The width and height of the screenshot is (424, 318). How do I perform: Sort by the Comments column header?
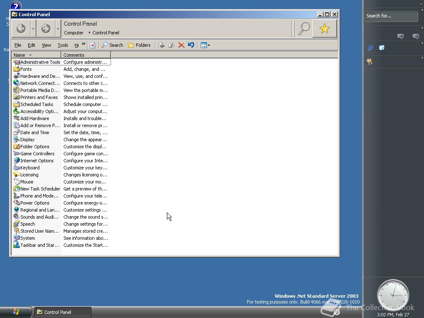86,55
